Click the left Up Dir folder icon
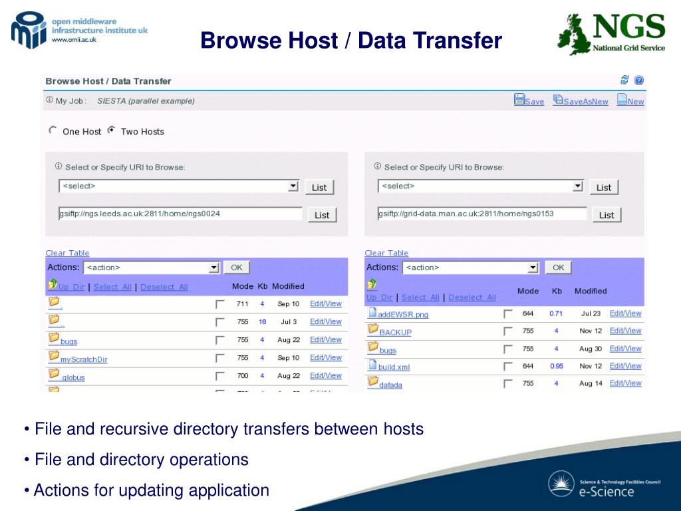The image size is (681, 511). 53,285
